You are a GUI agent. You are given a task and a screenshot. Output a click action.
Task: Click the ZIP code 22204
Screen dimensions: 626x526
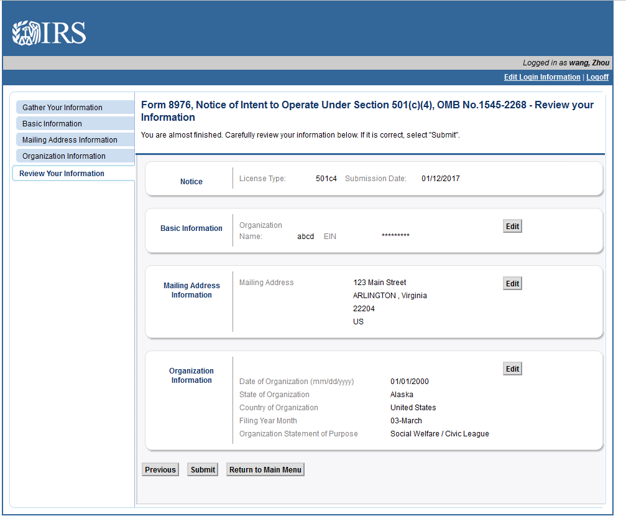tap(364, 309)
